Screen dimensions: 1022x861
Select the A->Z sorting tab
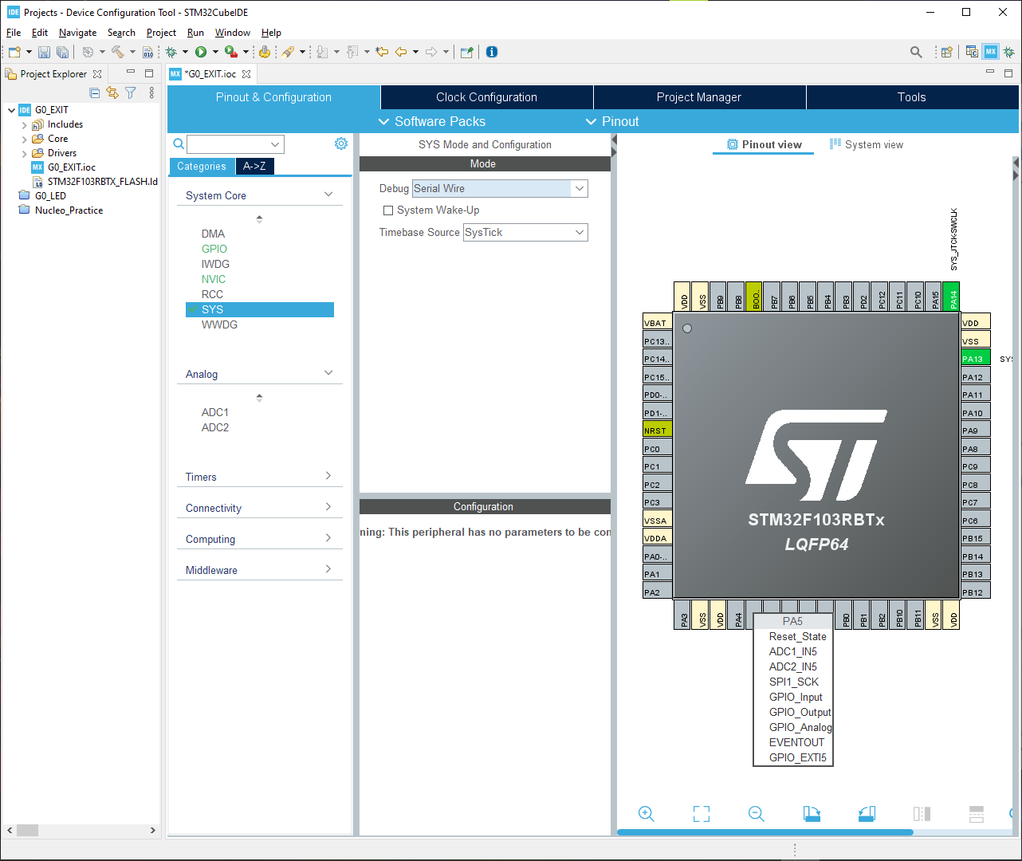coord(254,166)
